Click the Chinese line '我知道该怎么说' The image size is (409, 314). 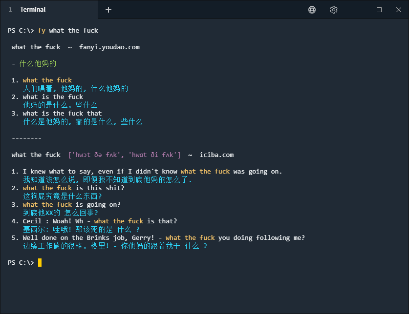point(108,179)
